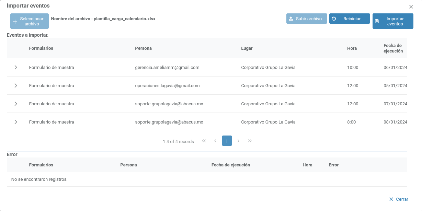
Task: Click the Fecha de ejecución header in events table
Action: click(x=393, y=48)
